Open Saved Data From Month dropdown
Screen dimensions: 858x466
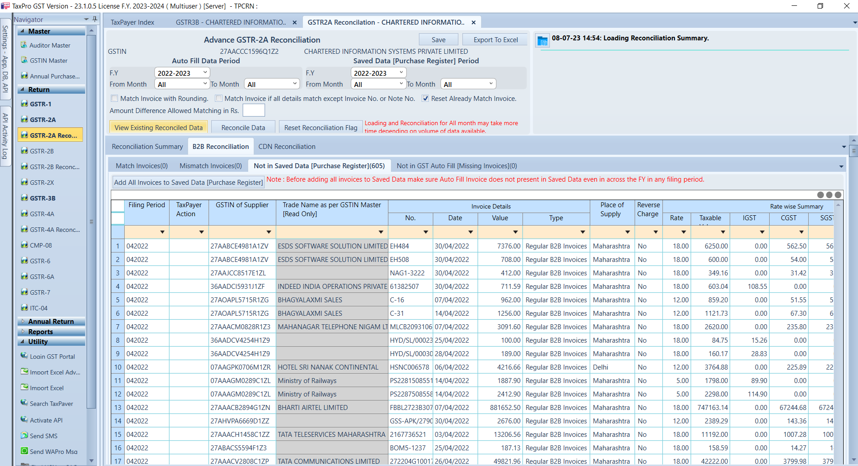(378, 84)
